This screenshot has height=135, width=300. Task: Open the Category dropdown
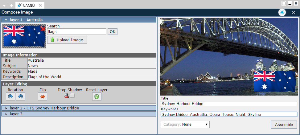tap(185, 125)
